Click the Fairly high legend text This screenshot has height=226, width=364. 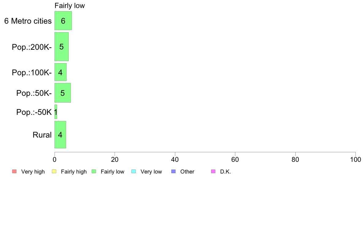click(74, 172)
